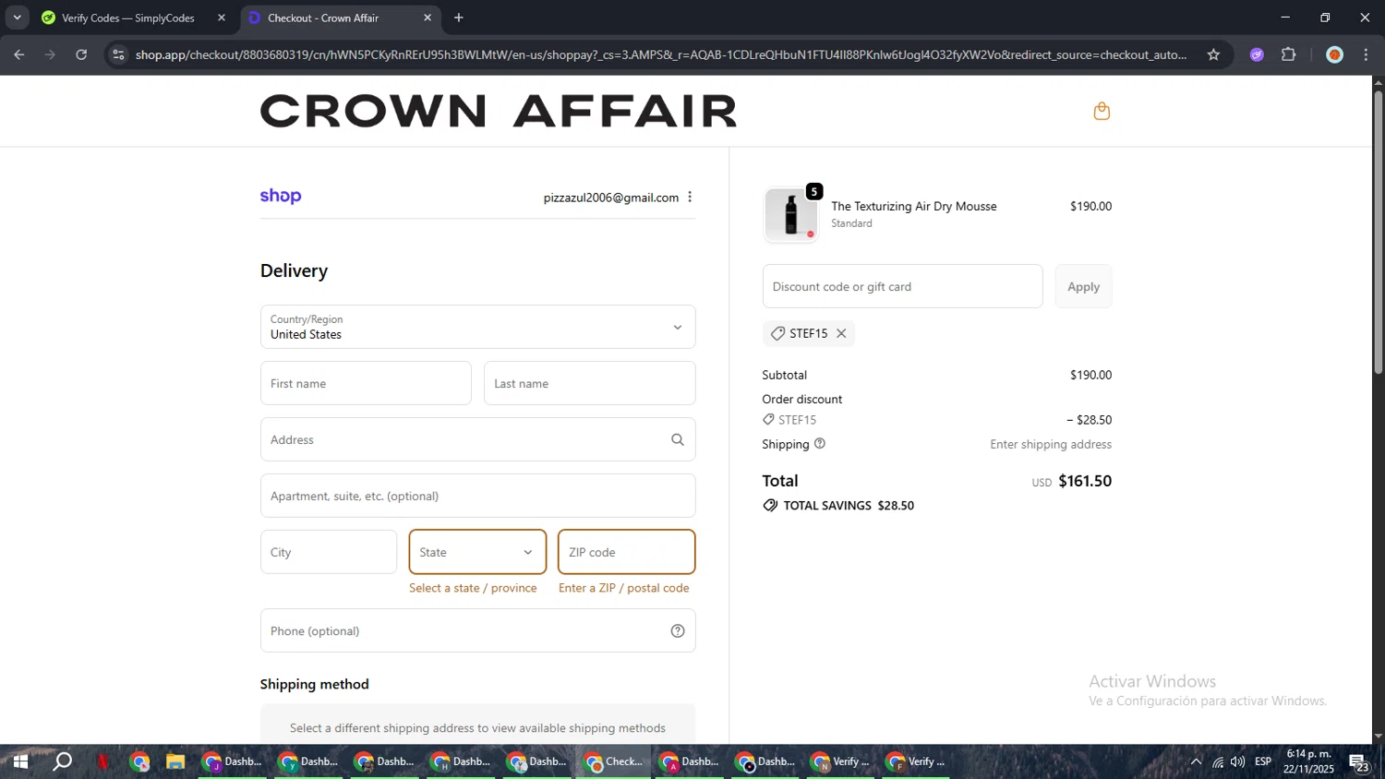
Task: Click the pizzazul2006@gmail.com email text
Action: 611,198
